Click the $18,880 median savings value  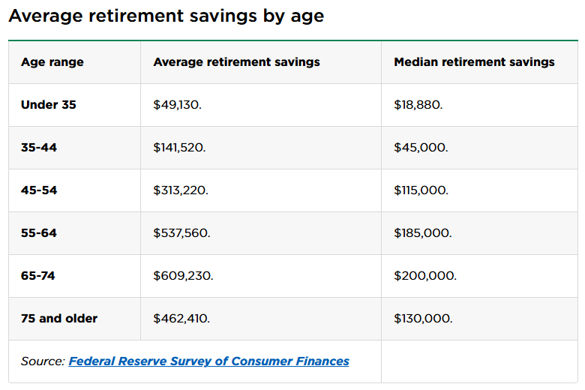coord(418,105)
